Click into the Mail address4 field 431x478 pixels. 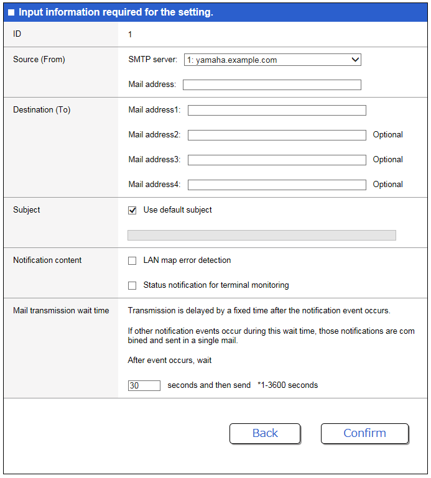[277, 185]
